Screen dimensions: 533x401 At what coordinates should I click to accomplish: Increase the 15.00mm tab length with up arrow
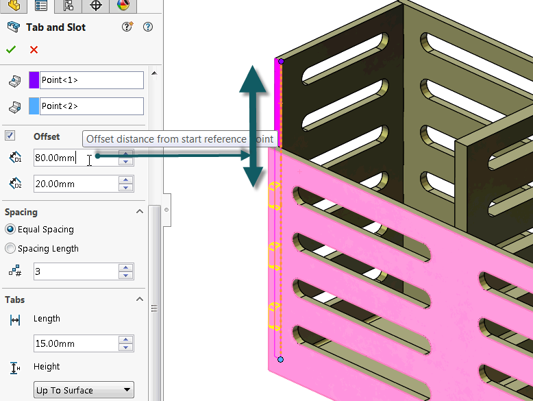click(126, 339)
